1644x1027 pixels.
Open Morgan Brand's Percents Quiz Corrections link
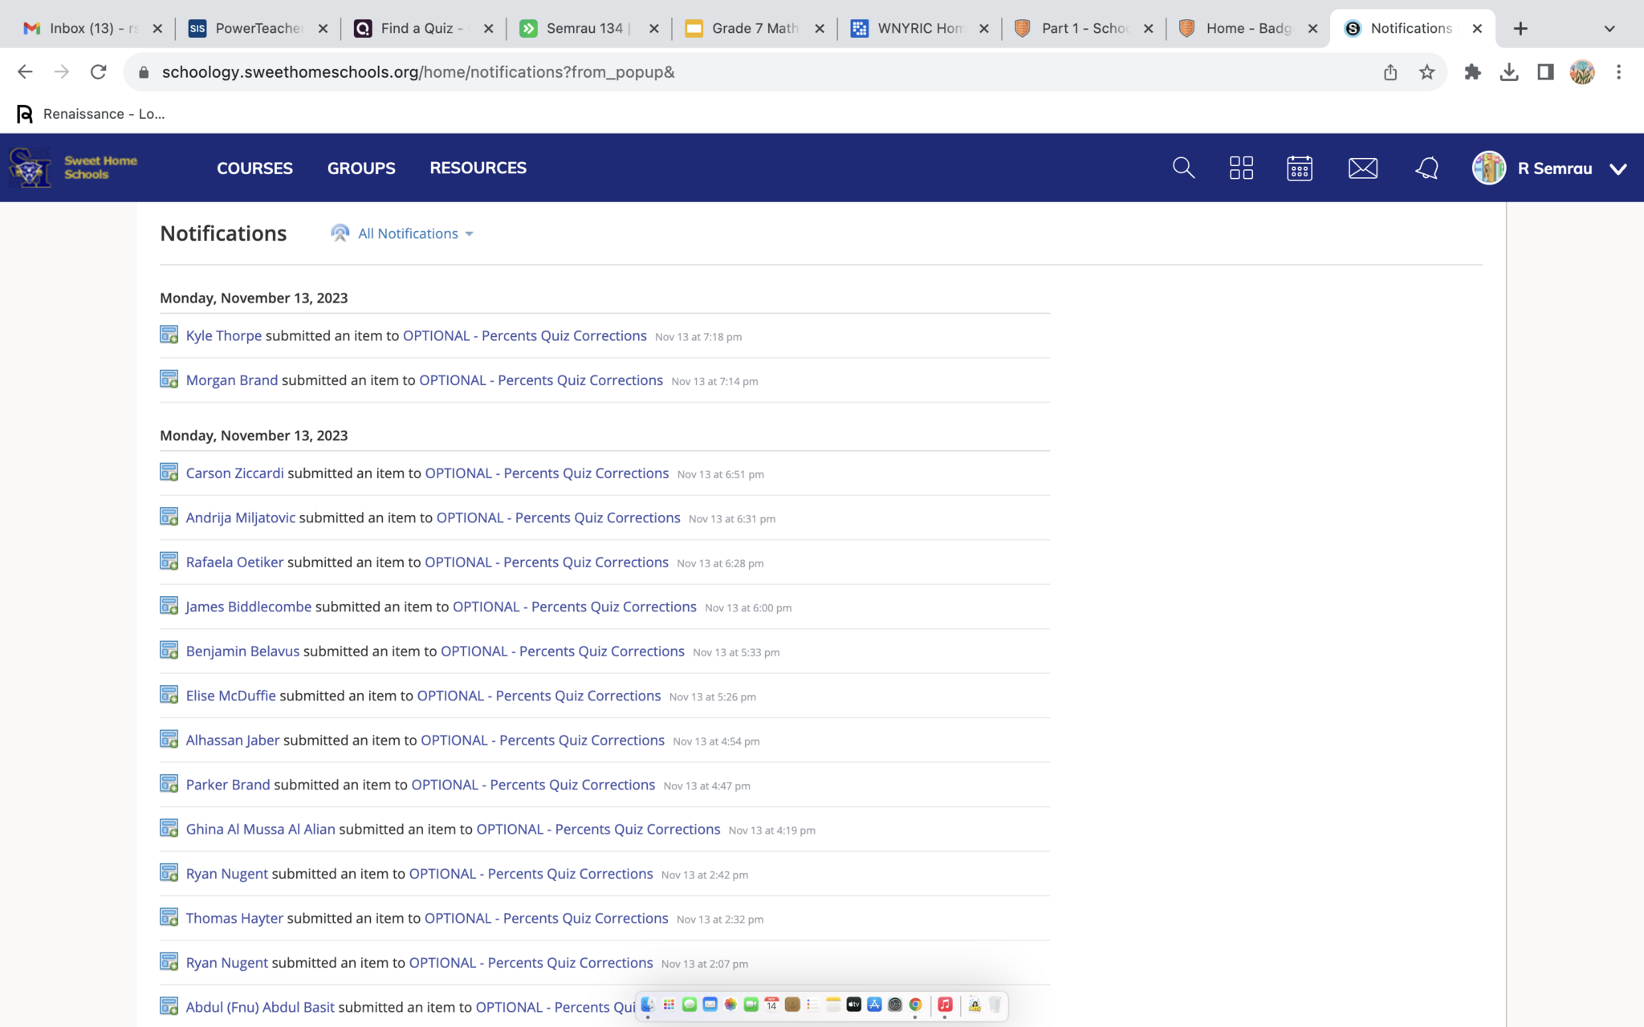click(540, 380)
